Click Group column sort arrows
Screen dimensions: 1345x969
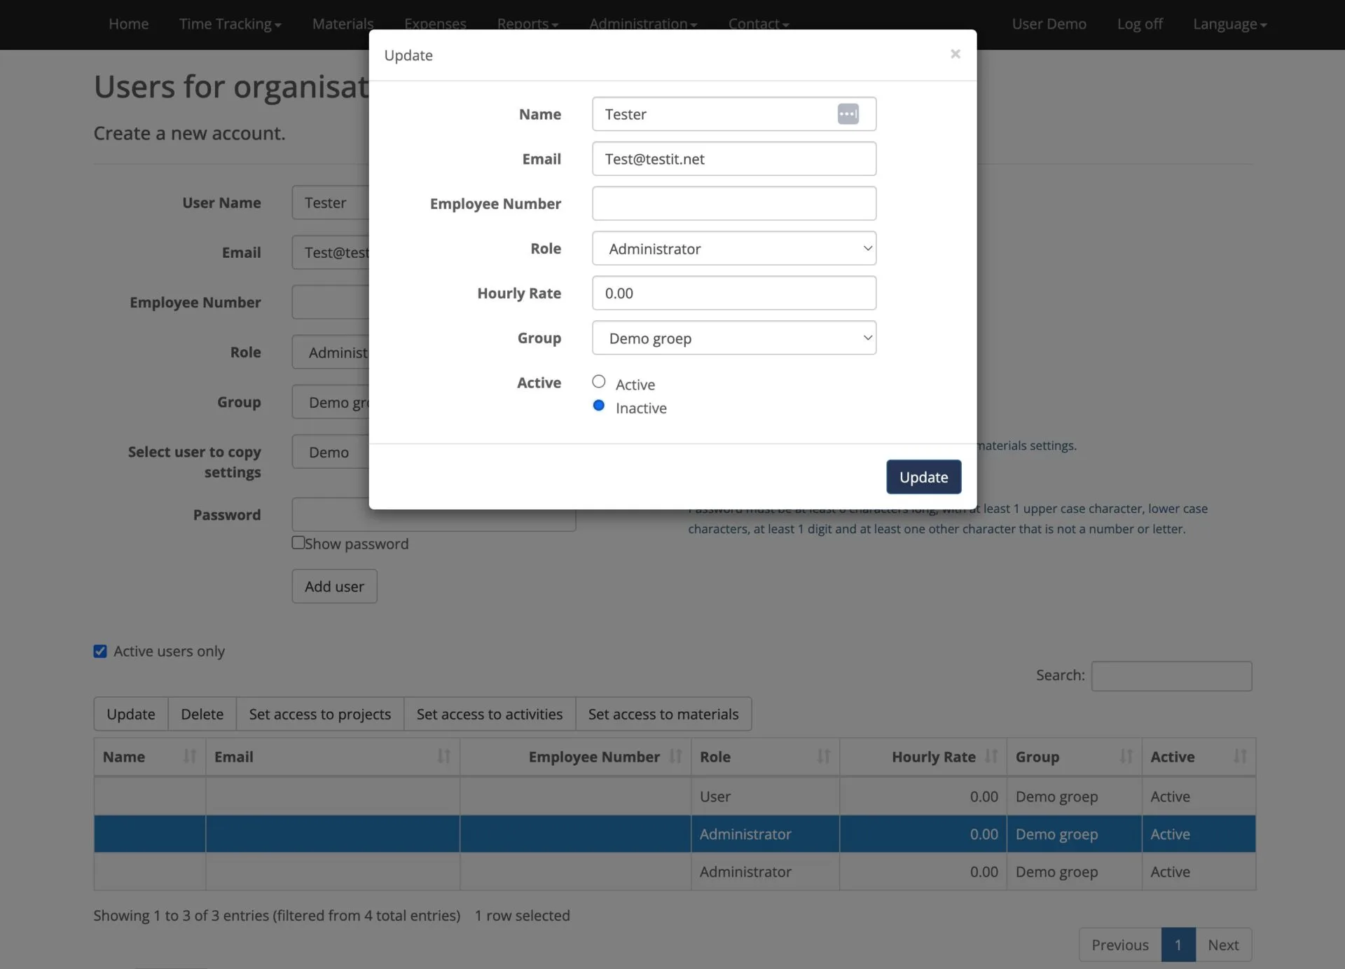click(x=1126, y=756)
